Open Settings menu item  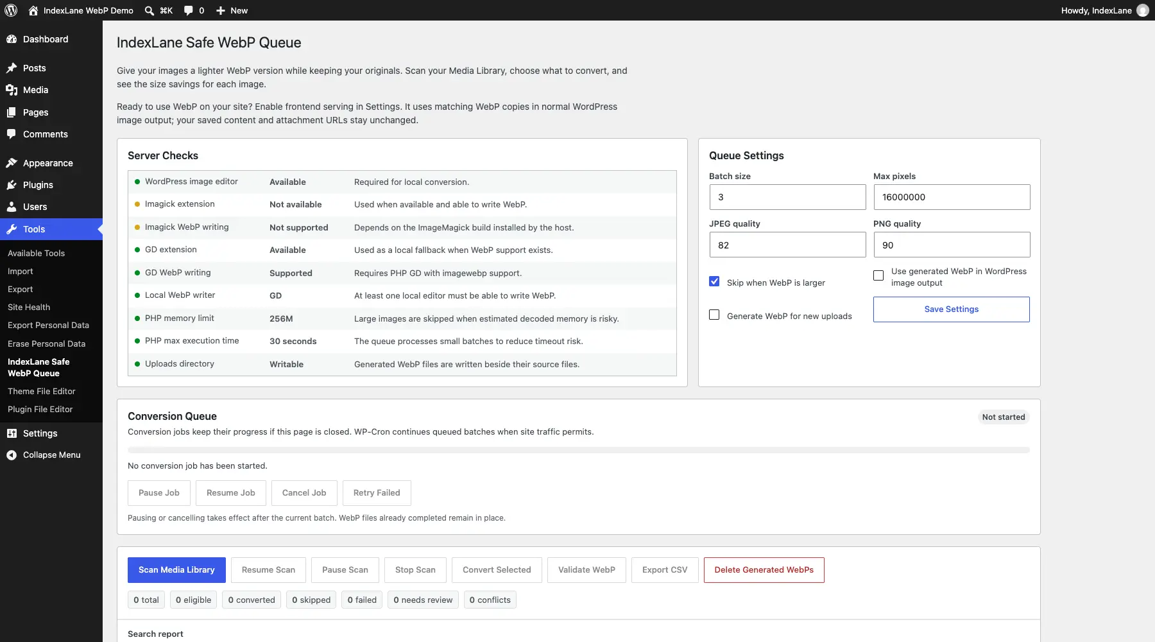coord(51,433)
